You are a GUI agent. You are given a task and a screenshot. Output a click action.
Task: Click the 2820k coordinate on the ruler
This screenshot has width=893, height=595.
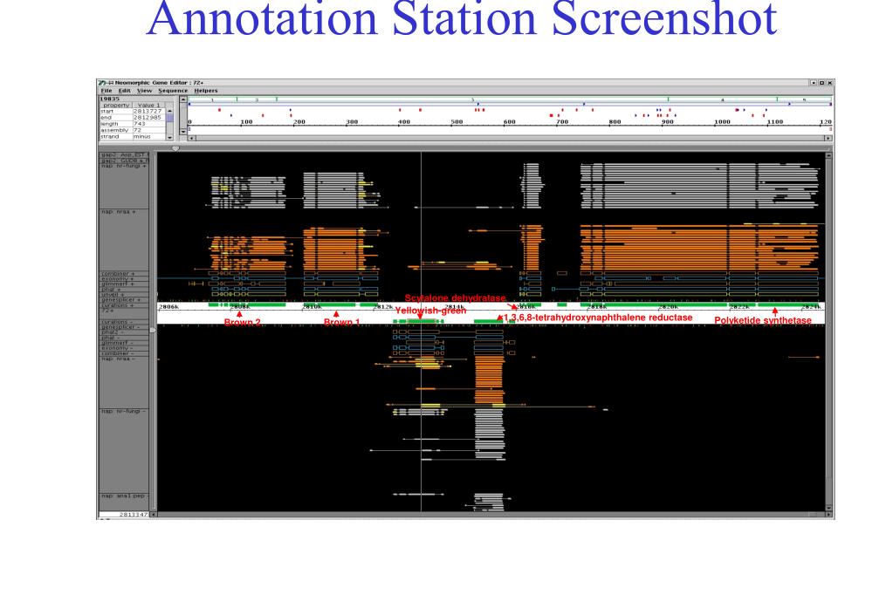(x=668, y=307)
